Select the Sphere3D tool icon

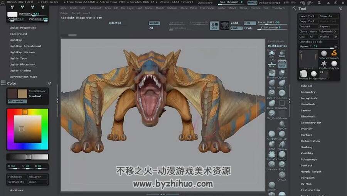tap(324, 54)
